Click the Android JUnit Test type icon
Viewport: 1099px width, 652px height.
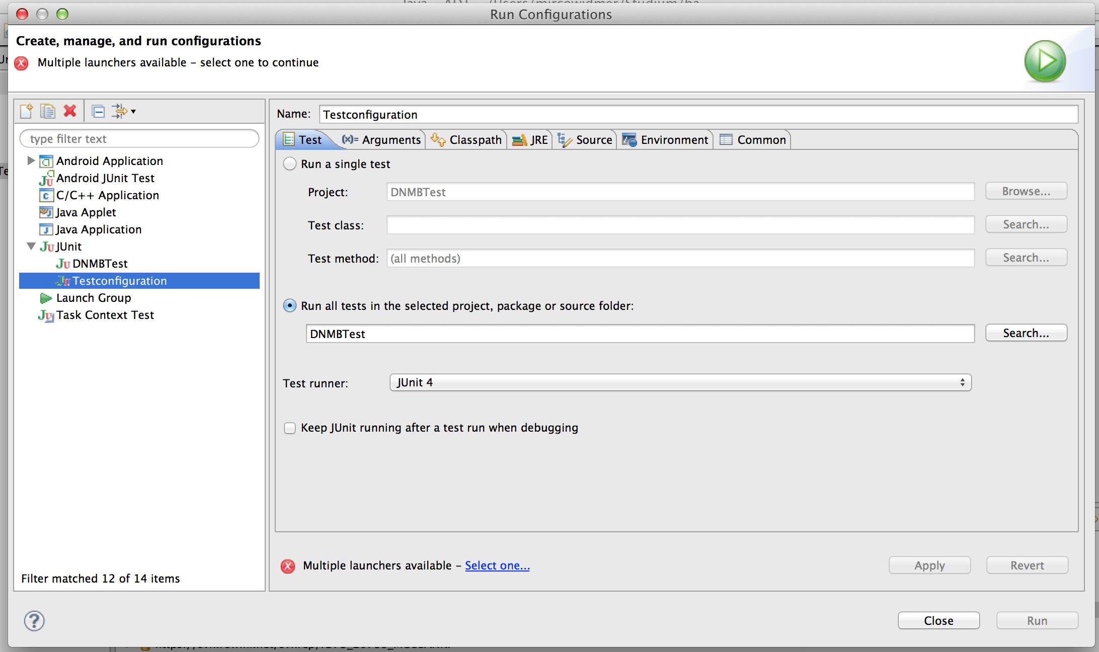[46, 178]
